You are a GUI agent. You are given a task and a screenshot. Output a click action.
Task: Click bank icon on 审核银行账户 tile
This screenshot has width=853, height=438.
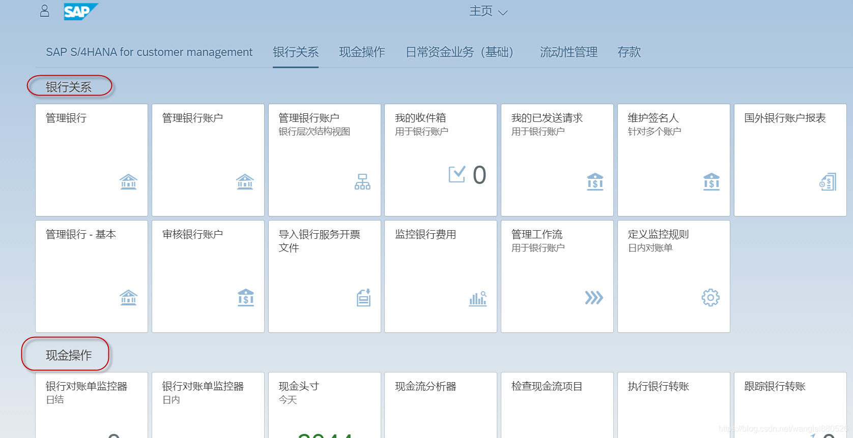pyautogui.click(x=246, y=297)
